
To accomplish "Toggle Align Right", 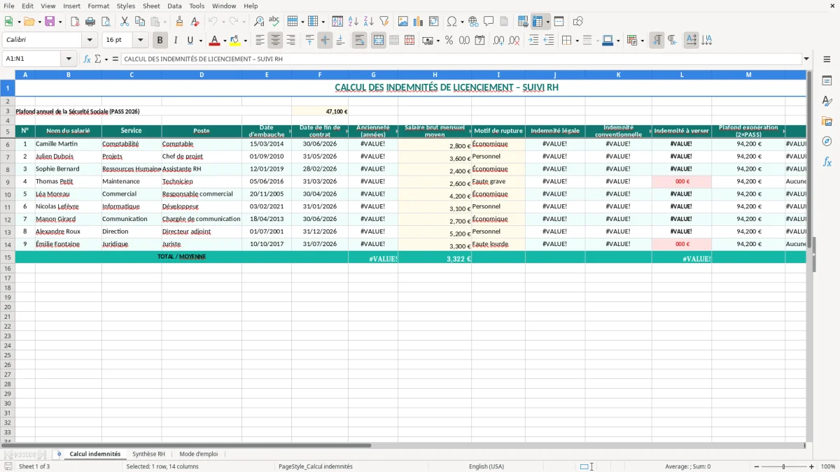I will (291, 41).
